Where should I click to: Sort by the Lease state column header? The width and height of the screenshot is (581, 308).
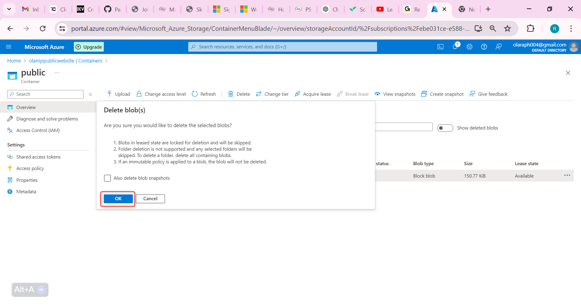click(527, 164)
